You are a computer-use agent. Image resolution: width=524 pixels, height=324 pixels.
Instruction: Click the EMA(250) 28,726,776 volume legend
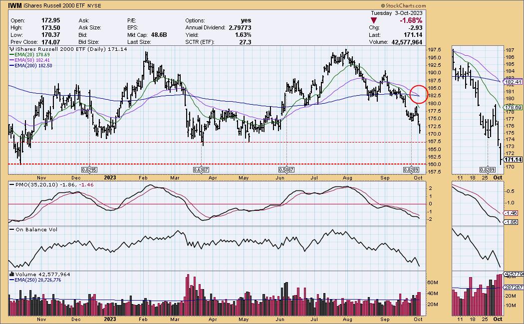point(35,280)
